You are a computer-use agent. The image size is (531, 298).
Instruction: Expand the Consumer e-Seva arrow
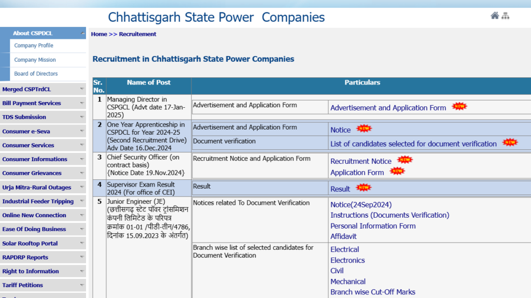[x=82, y=131]
